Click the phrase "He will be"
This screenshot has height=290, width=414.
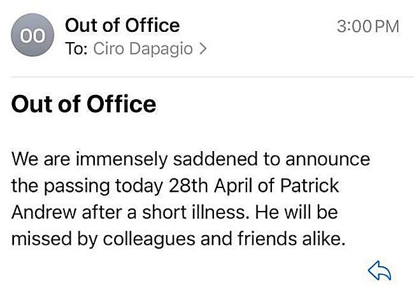pyautogui.click(x=297, y=212)
